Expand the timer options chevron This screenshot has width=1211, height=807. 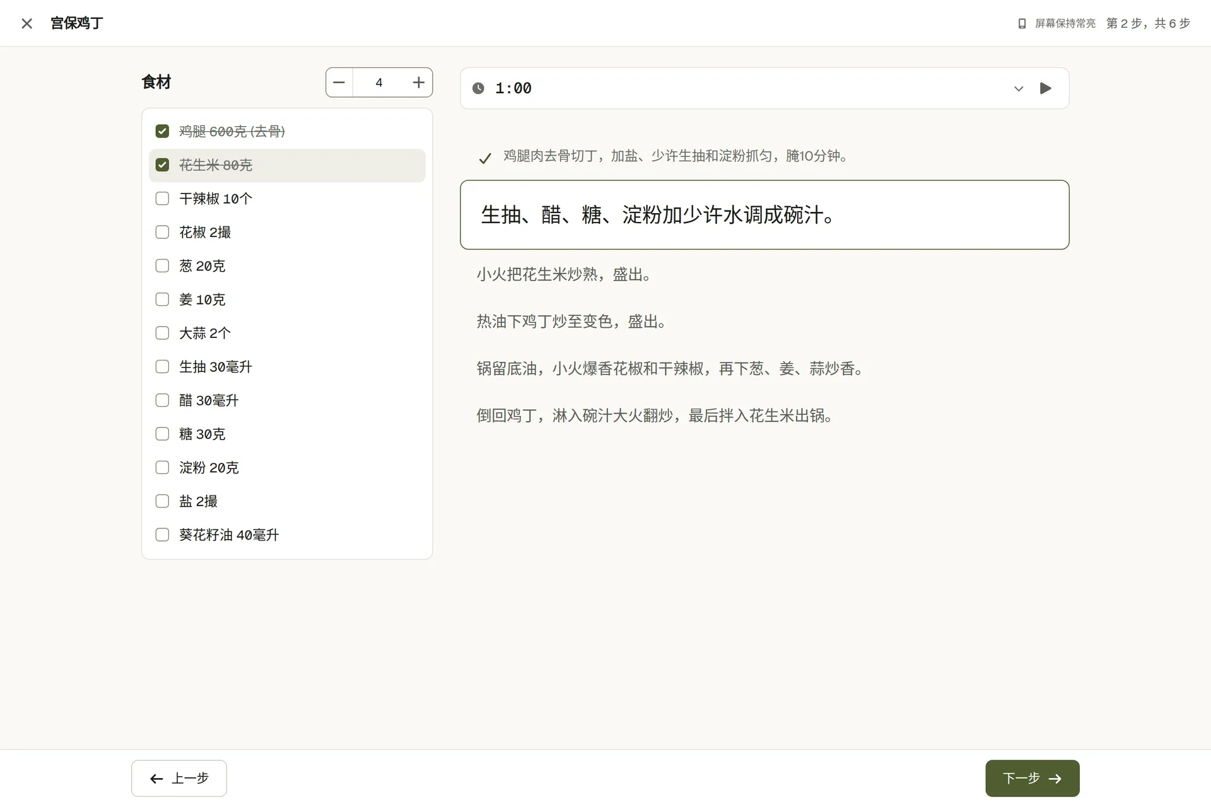click(x=1018, y=88)
